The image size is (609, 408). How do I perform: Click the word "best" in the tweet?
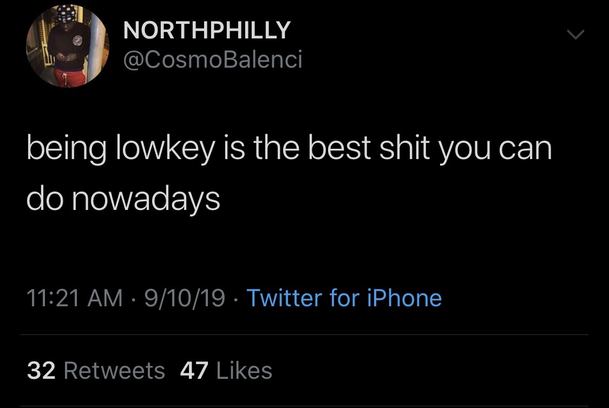(339, 148)
